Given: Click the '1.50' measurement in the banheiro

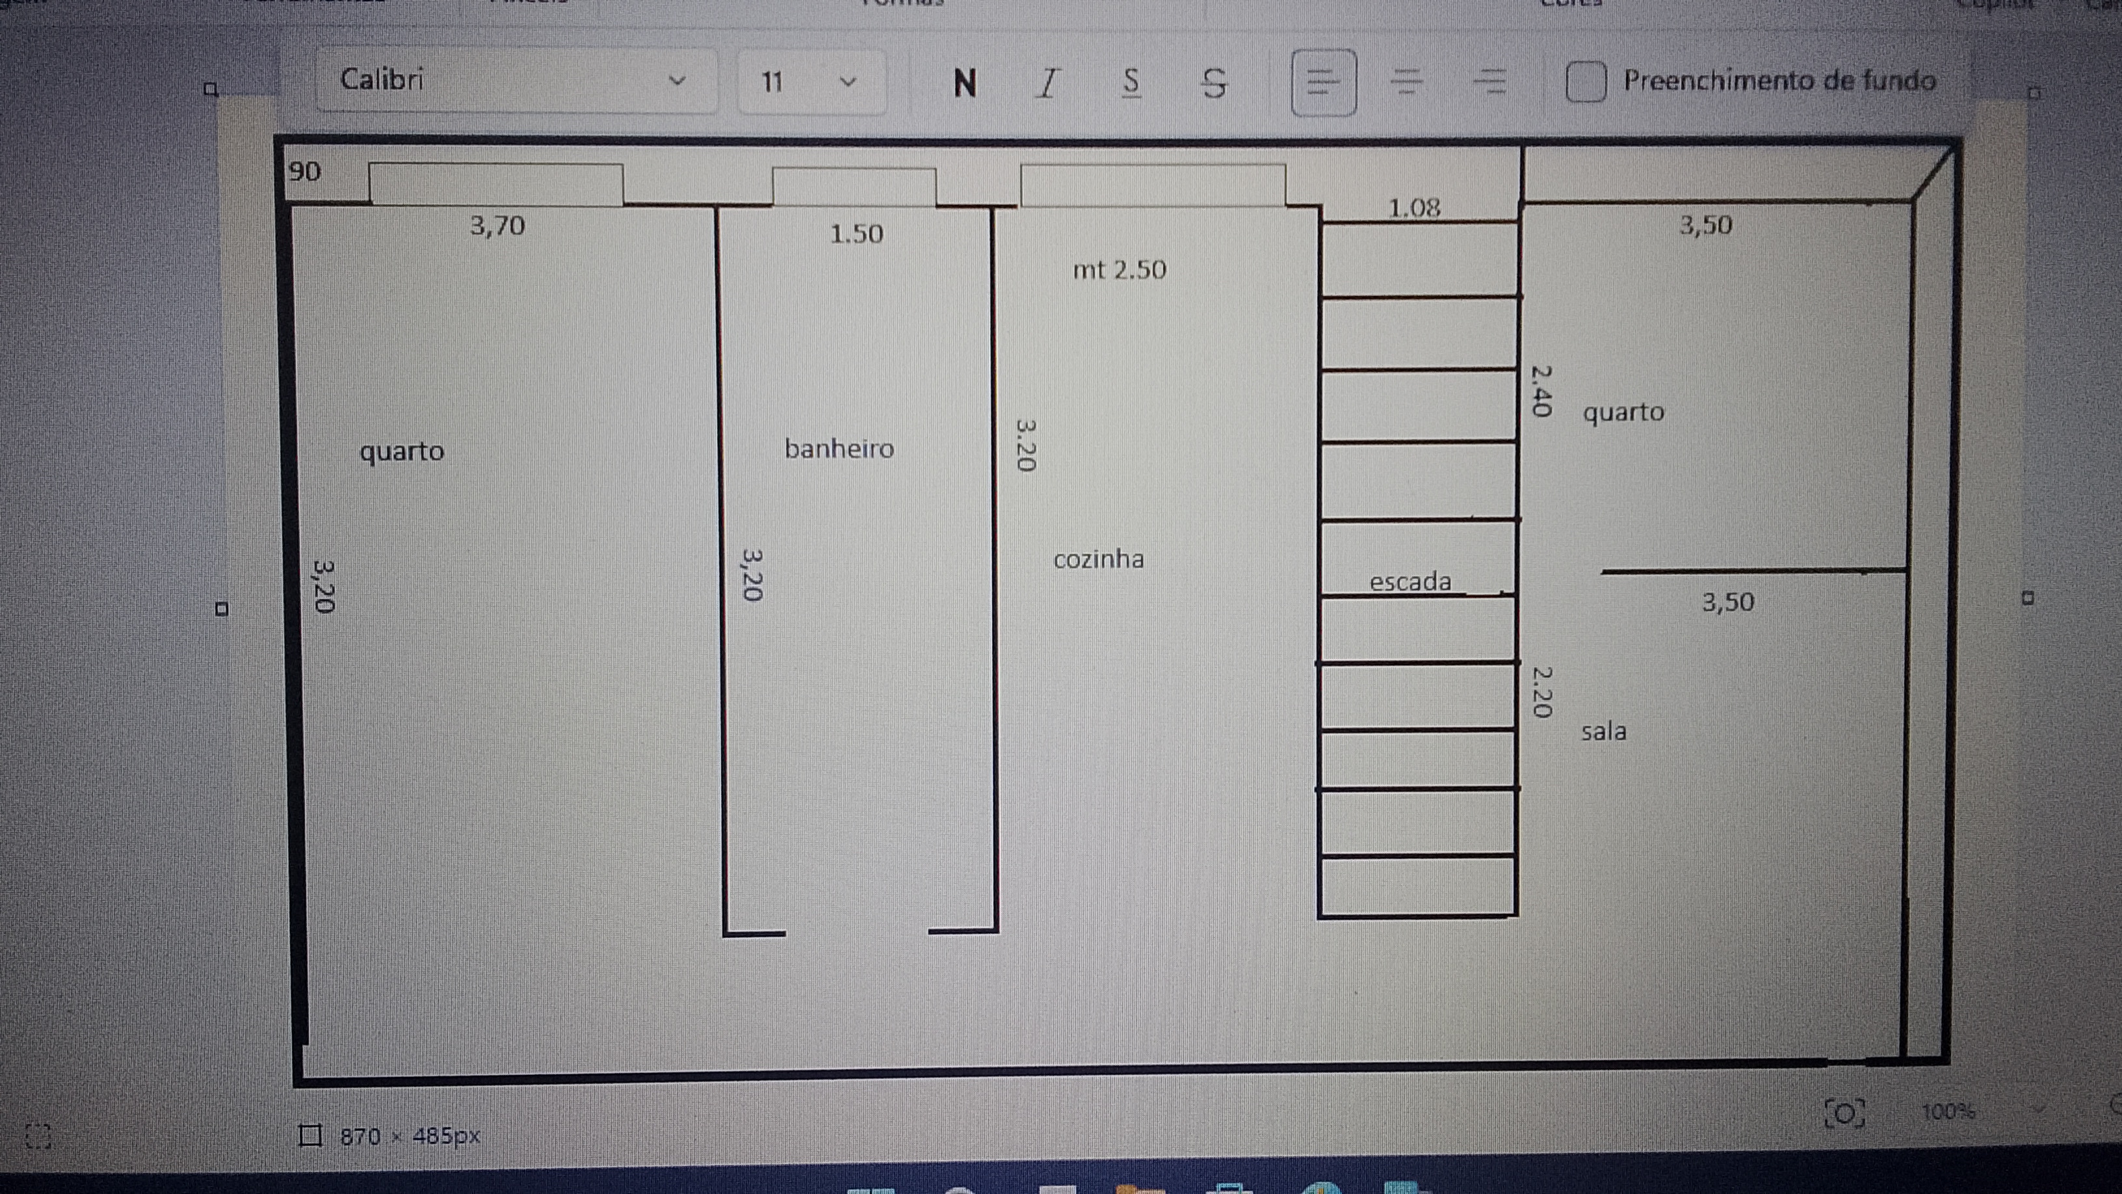Looking at the screenshot, I should (857, 235).
